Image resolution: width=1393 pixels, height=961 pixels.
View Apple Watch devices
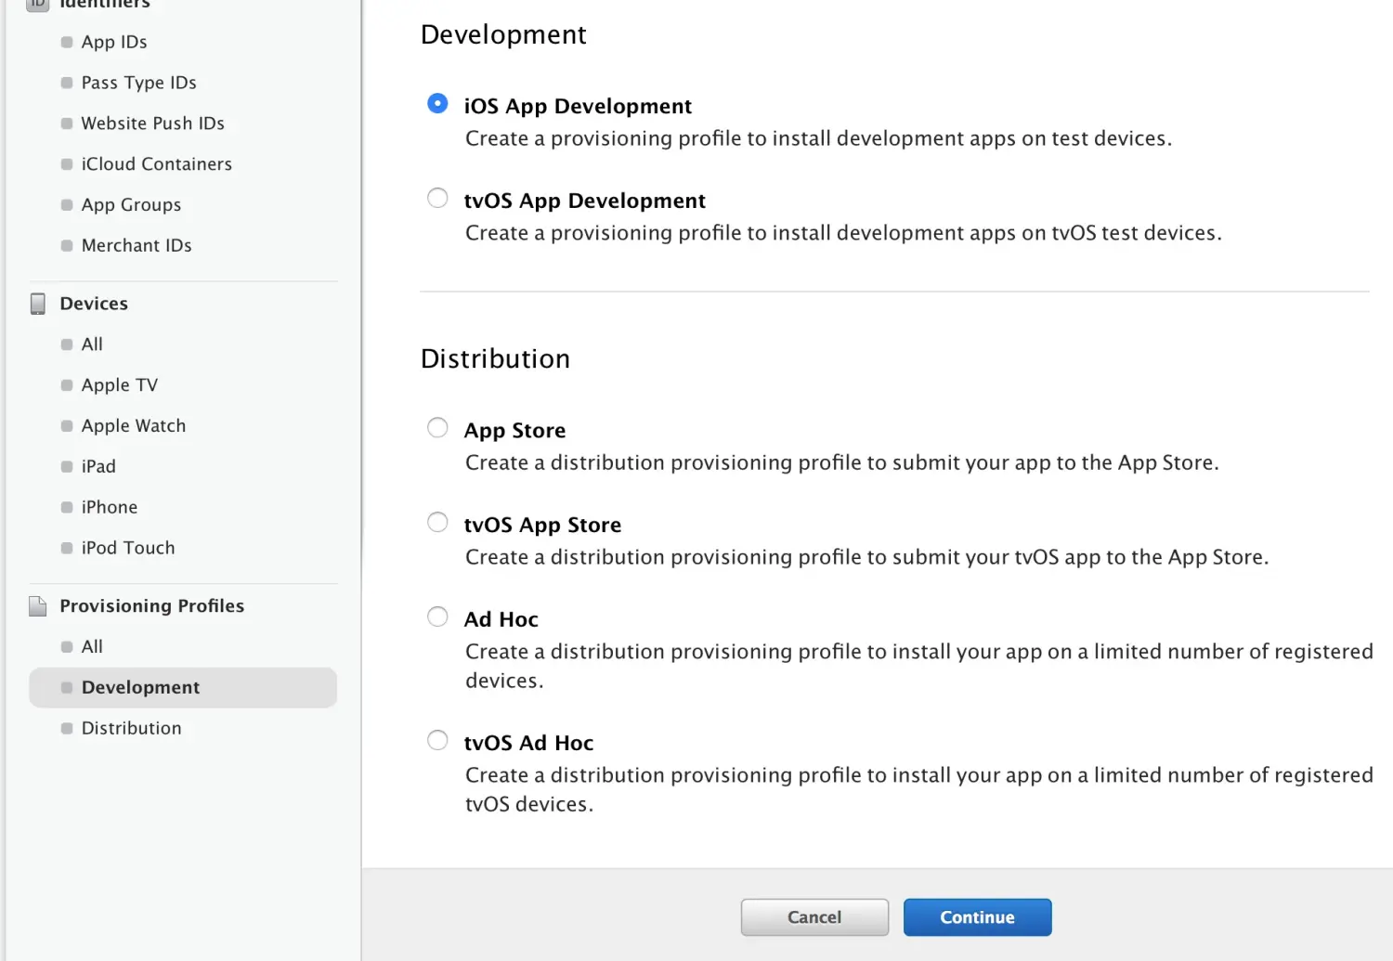pos(134,426)
